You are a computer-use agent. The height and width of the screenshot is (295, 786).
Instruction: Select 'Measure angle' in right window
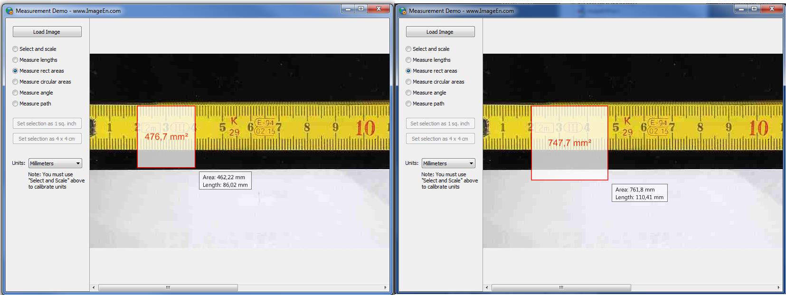(x=426, y=93)
